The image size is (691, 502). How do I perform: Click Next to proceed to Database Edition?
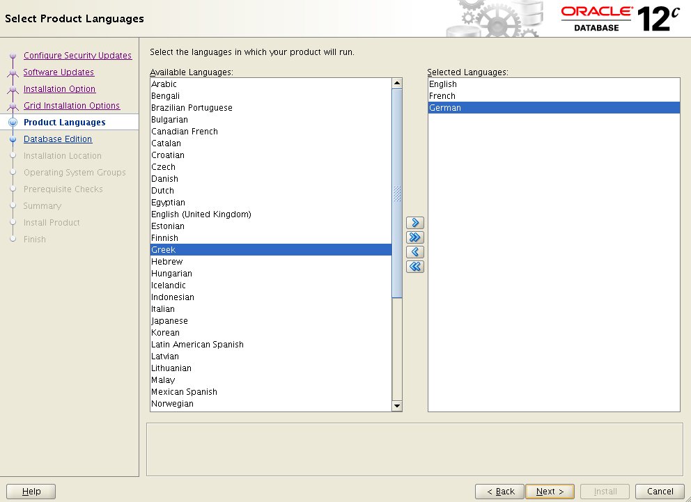(550, 491)
